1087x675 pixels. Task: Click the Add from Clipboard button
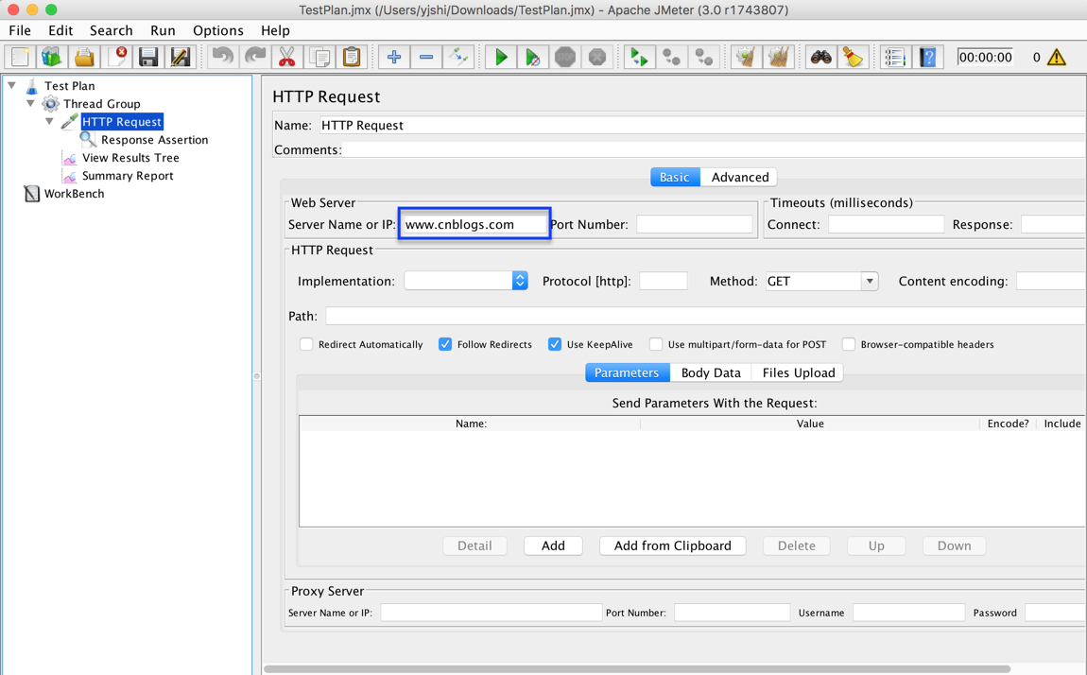click(672, 545)
